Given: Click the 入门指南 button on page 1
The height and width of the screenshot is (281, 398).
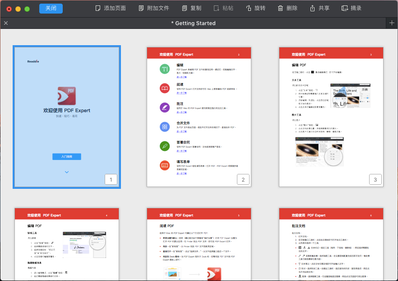Looking at the screenshot, I should (67, 156).
